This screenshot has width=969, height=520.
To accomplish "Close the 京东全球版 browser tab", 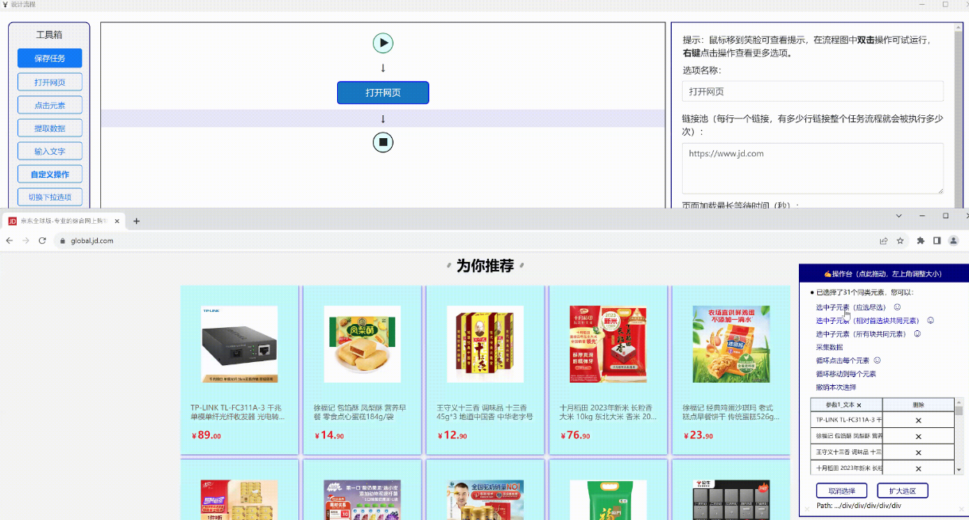I will click(x=118, y=221).
